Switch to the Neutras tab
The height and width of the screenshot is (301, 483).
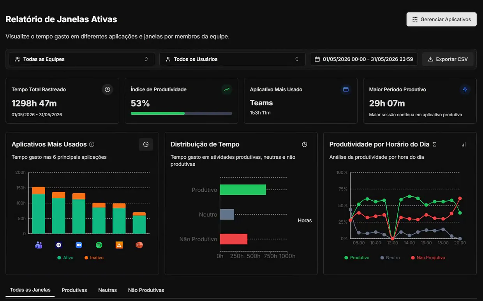click(108, 290)
